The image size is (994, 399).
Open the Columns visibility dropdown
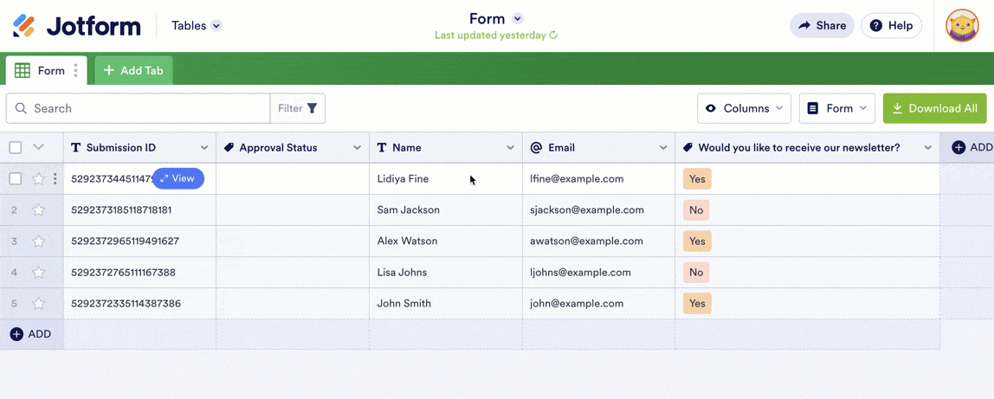(x=744, y=108)
